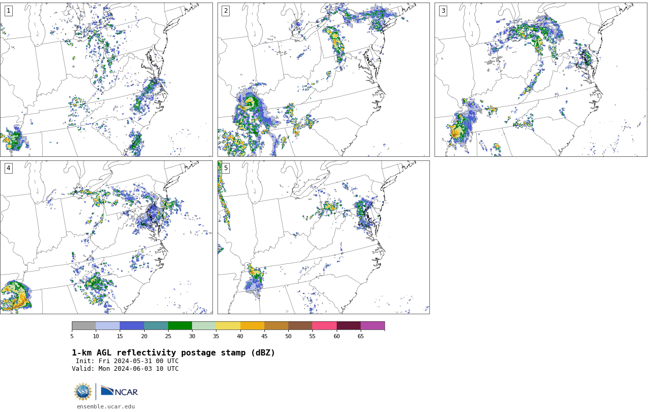Click the pink 55-60 dBZ swatch
The height and width of the screenshot is (412, 652).
(324, 326)
